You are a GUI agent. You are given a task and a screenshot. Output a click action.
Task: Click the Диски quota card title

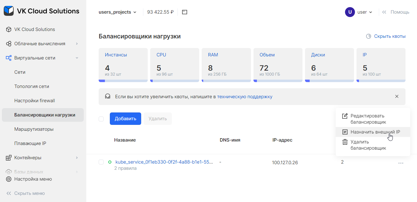pyautogui.click(x=318, y=55)
